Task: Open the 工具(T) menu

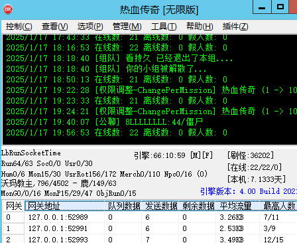Action: 164,27
